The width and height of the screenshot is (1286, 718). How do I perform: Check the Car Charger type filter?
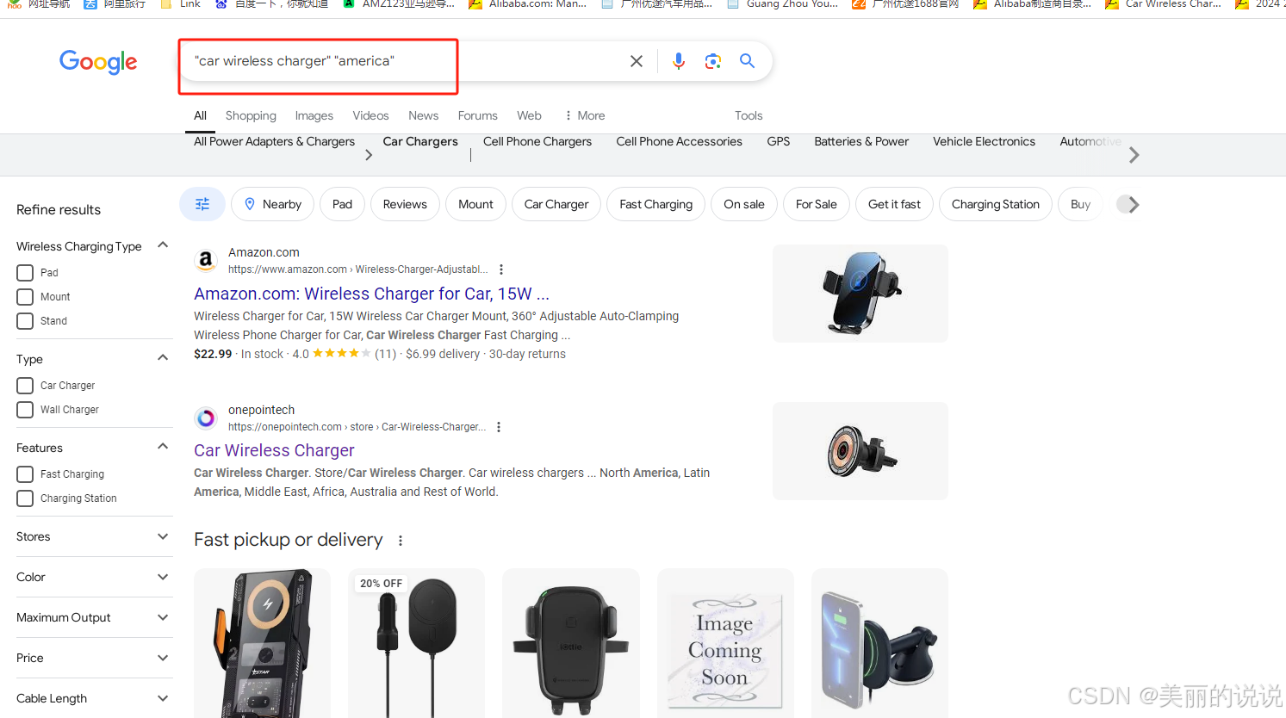(25, 386)
